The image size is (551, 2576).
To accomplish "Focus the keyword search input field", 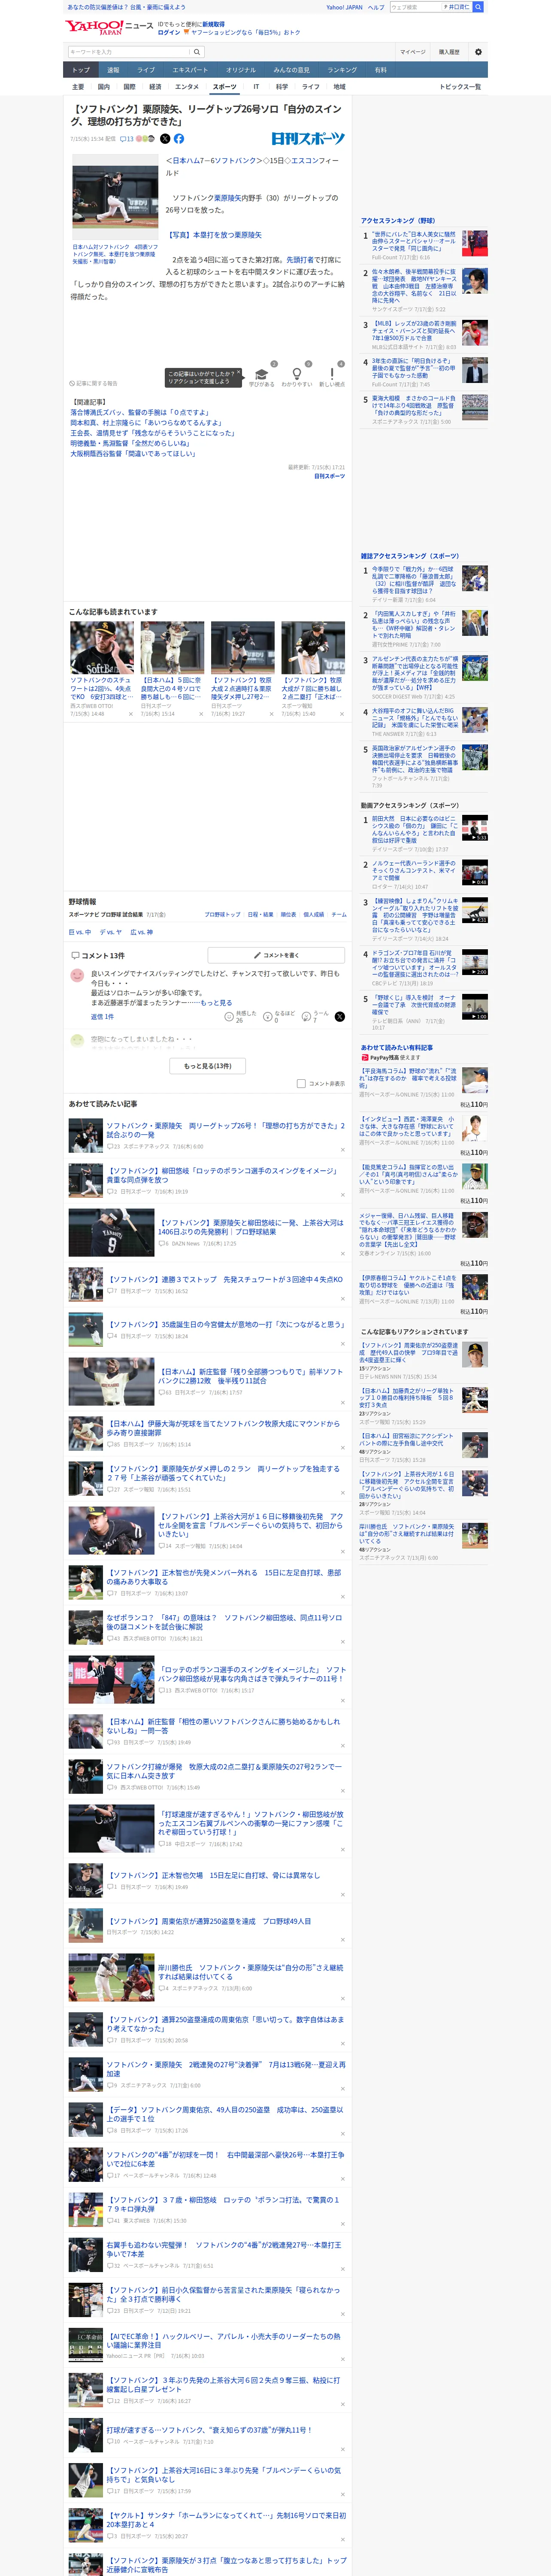I will click(128, 52).
